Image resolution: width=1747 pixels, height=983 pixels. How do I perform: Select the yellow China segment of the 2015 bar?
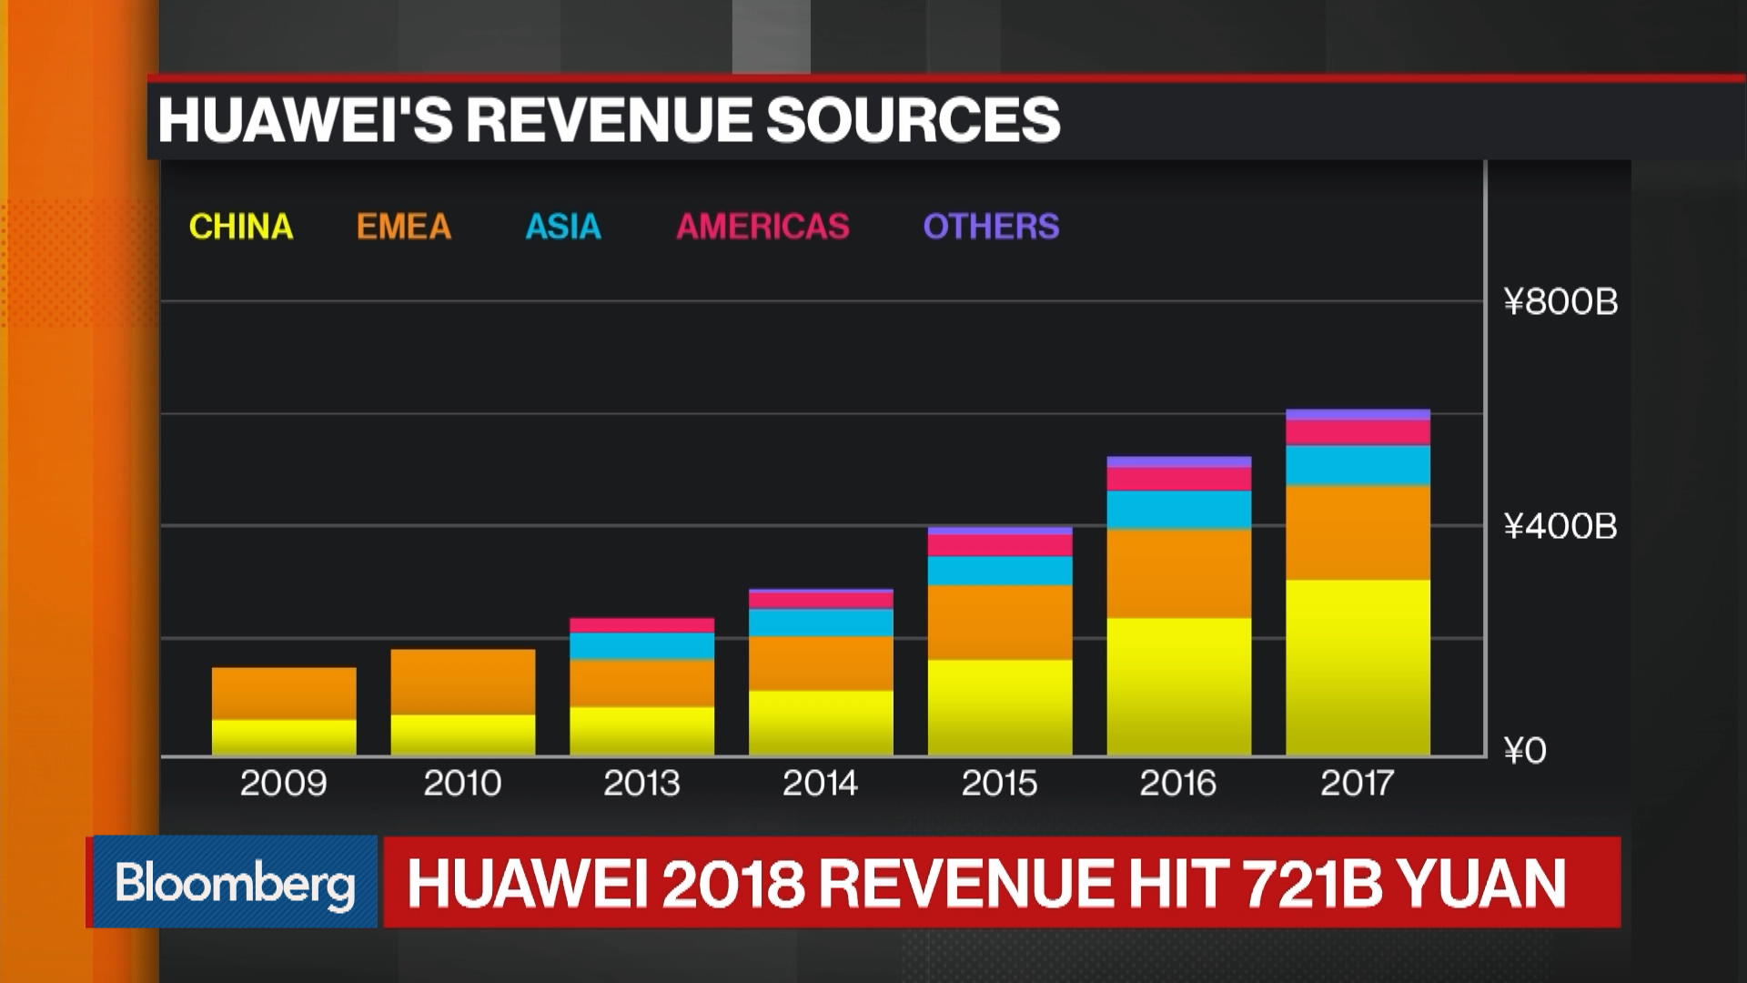tap(1000, 707)
